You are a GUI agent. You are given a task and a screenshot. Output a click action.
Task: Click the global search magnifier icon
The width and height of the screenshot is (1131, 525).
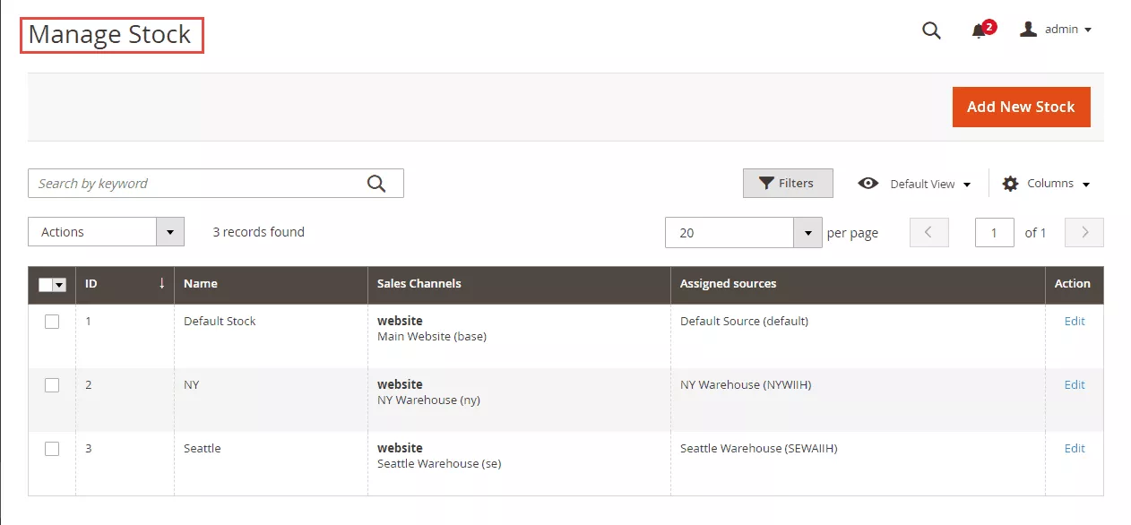pos(931,30)
